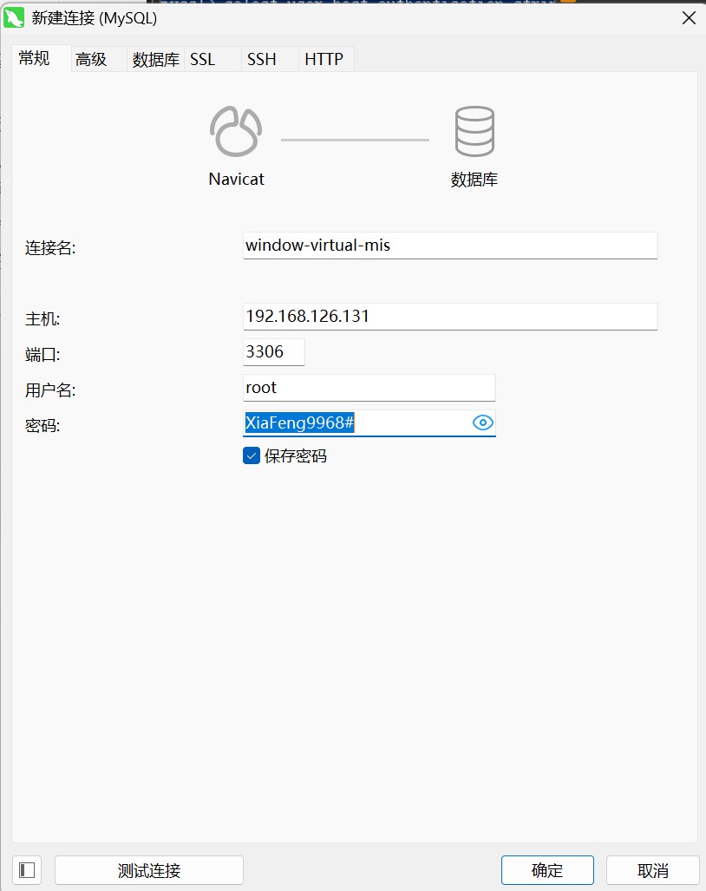Confirm with the 确定 button

click(x=547, y=870)
